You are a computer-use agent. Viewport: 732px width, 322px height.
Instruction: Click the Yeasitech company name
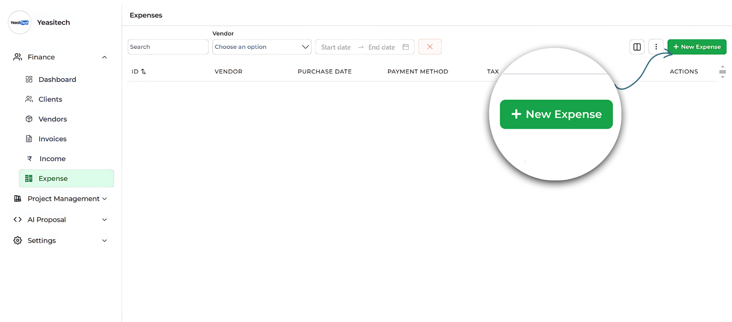(53, 22)
